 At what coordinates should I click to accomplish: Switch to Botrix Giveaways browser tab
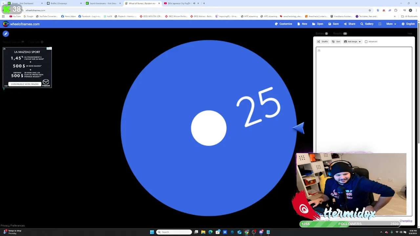click(64, 3)
